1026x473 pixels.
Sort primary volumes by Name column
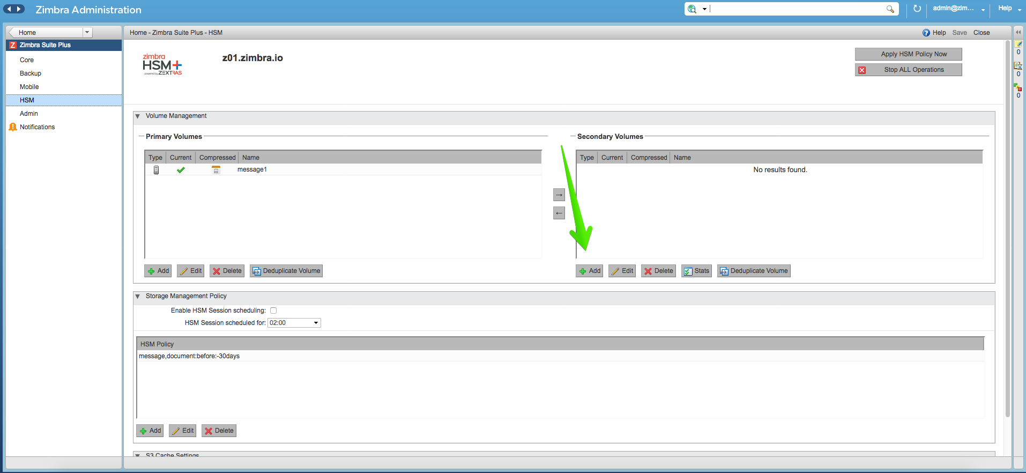click(390, 158)
